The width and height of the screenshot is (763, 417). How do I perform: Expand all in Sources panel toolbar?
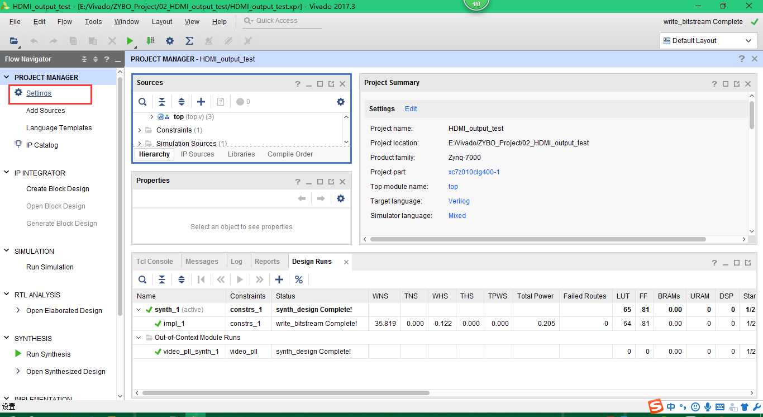tap(182, 102)
